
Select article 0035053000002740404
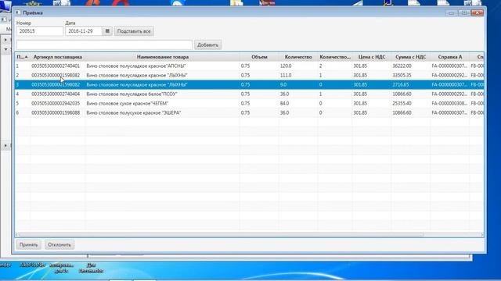(x=56, y=94)
